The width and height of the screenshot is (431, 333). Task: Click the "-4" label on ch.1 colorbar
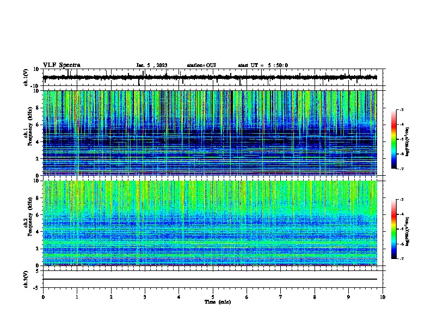[401, 125]
